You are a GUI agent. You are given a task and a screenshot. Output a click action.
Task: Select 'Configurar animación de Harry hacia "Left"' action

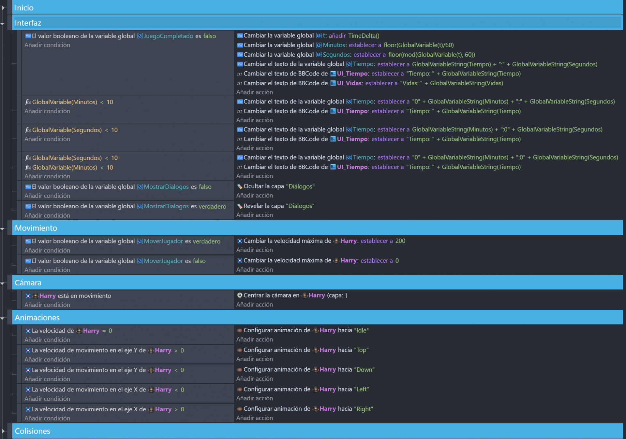click(x=303, y=389)
